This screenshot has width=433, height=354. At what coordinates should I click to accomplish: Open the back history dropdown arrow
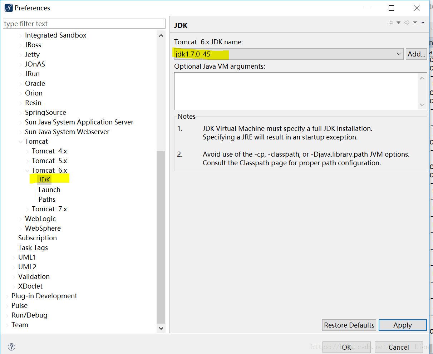(x=398, y=23)
